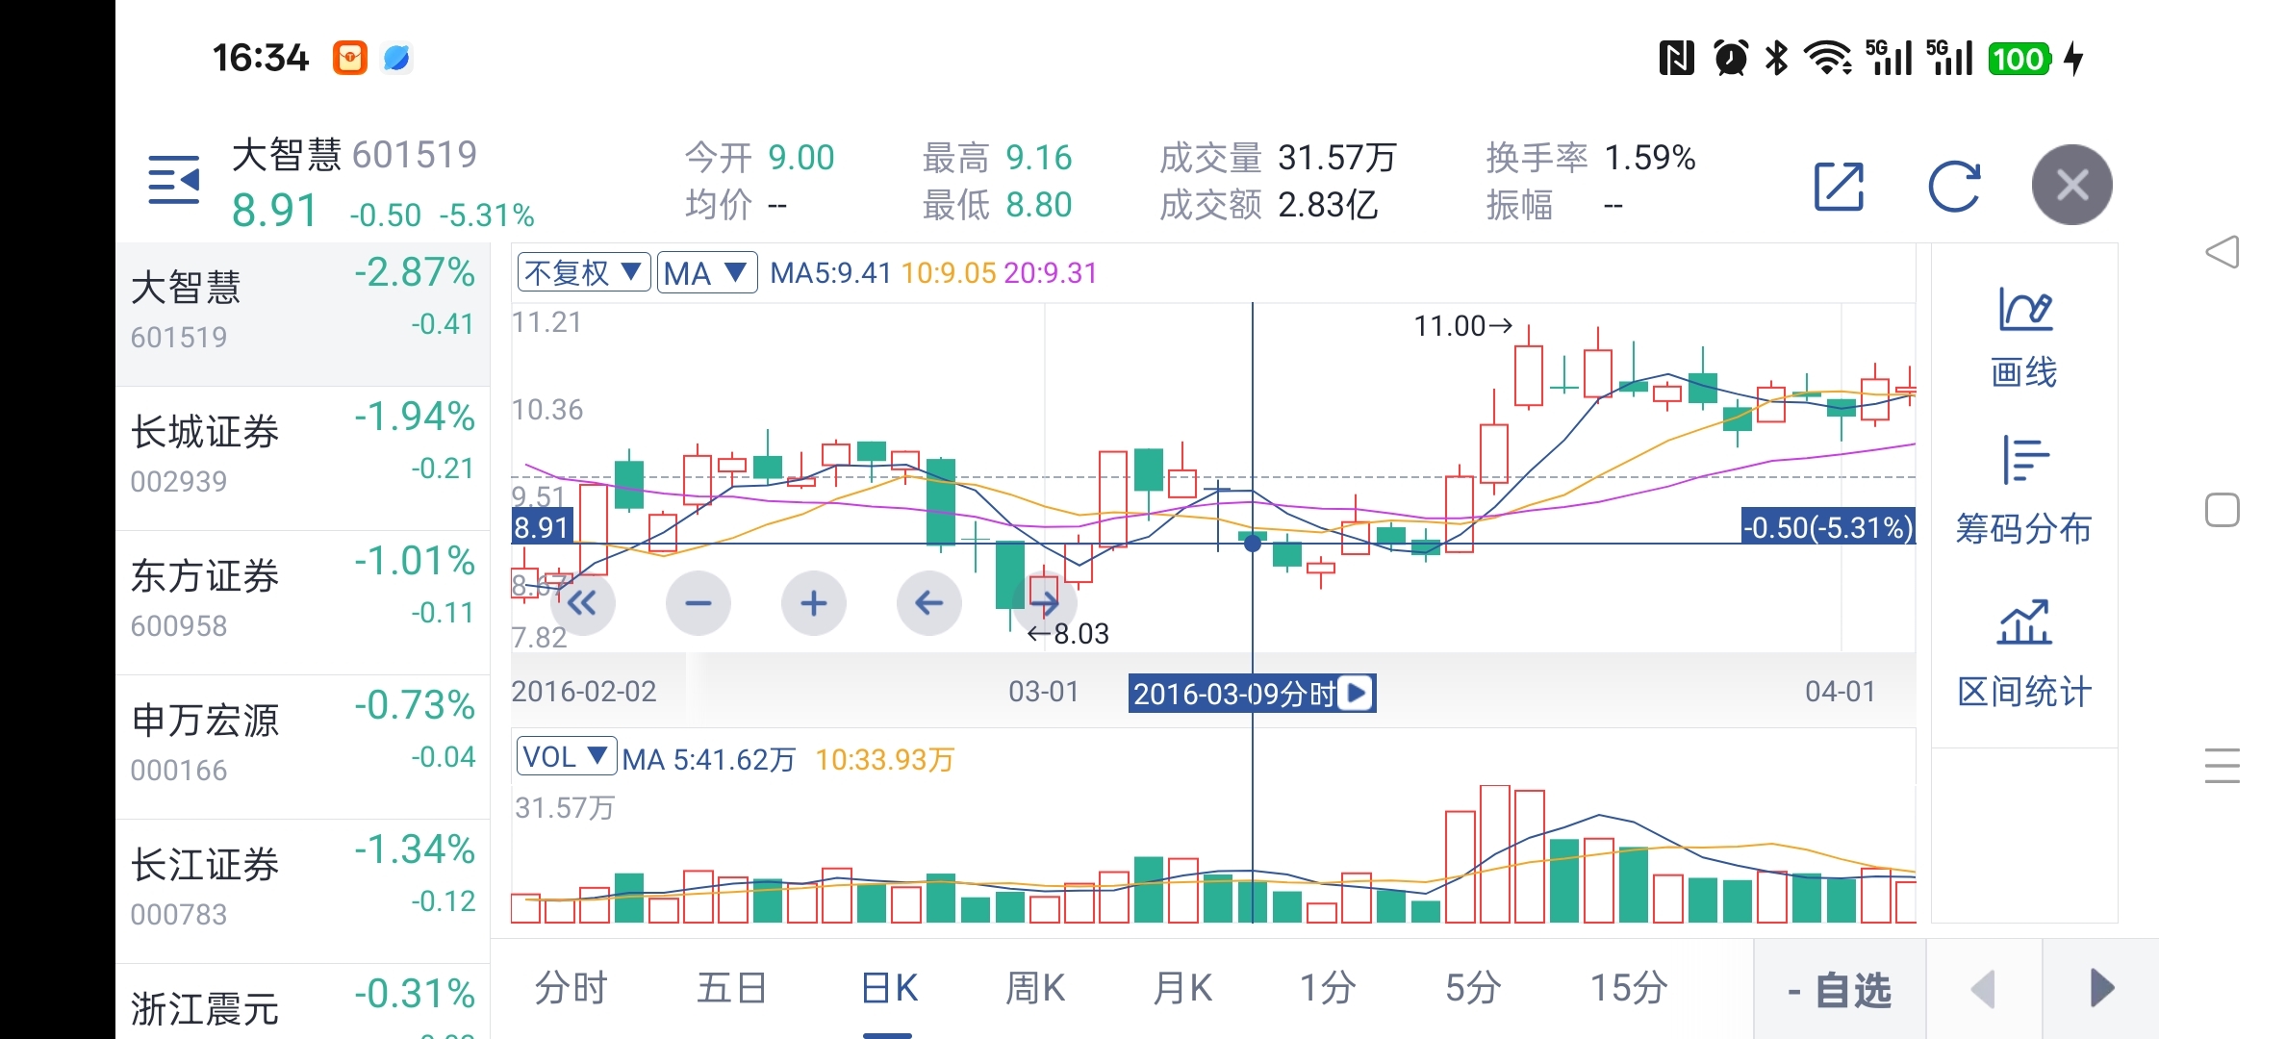Zoom out chart with minus button

(698, 603)
